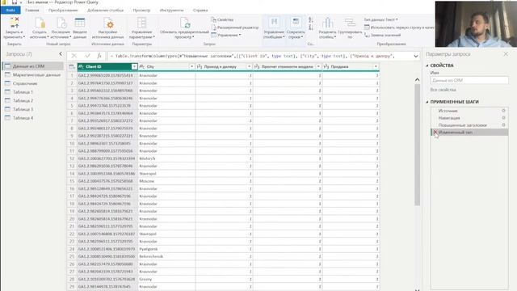Image resolution: width=517 pixels, height=291 pixels.
Task: Open the Справка tab
Action: click(200, 11)
